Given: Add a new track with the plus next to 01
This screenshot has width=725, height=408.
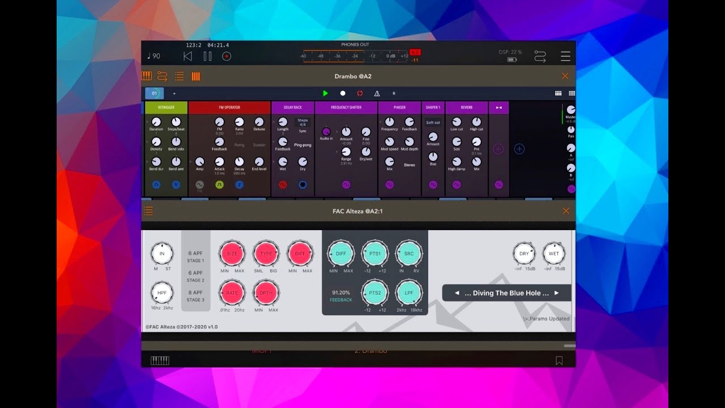Looking at the screenshot, I should pyautogui.click(x=174, y=93).
